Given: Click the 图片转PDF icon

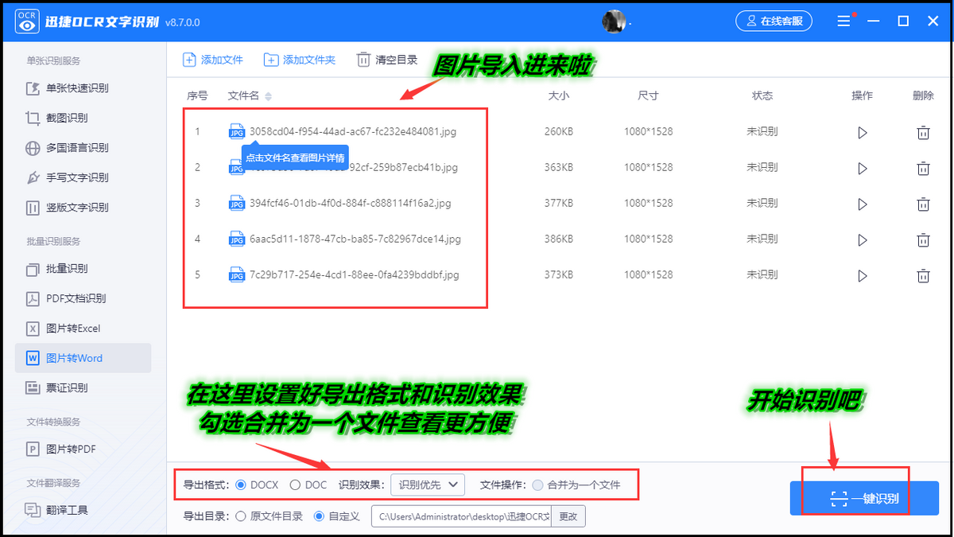Looking at the screenshot, I should (x=33, y=449).
